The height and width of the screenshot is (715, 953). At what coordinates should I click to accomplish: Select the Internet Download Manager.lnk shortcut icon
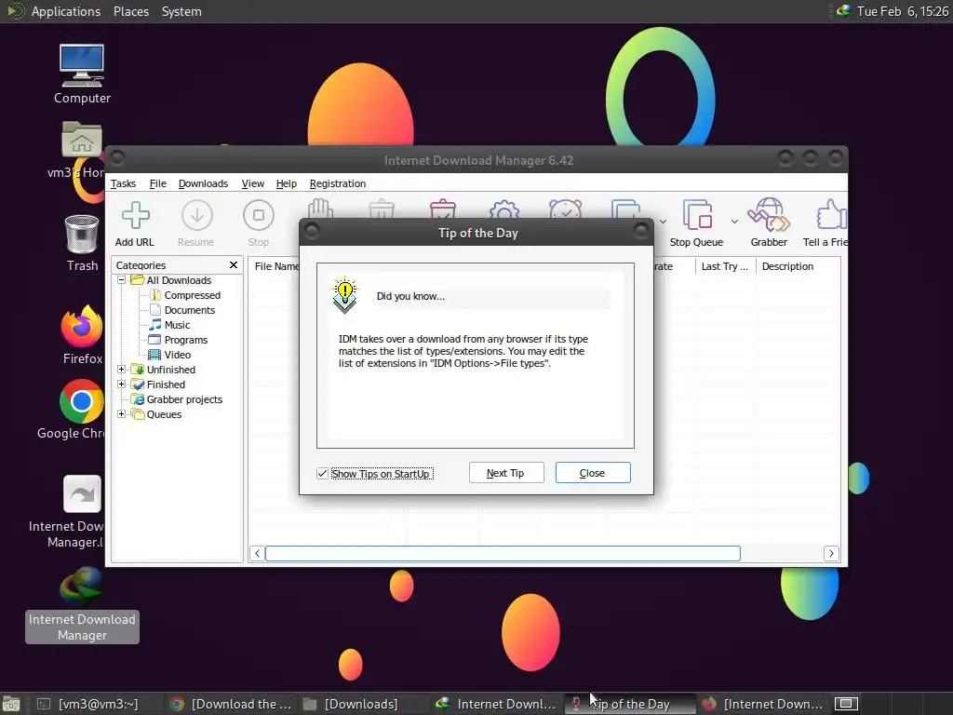(82, 493)
